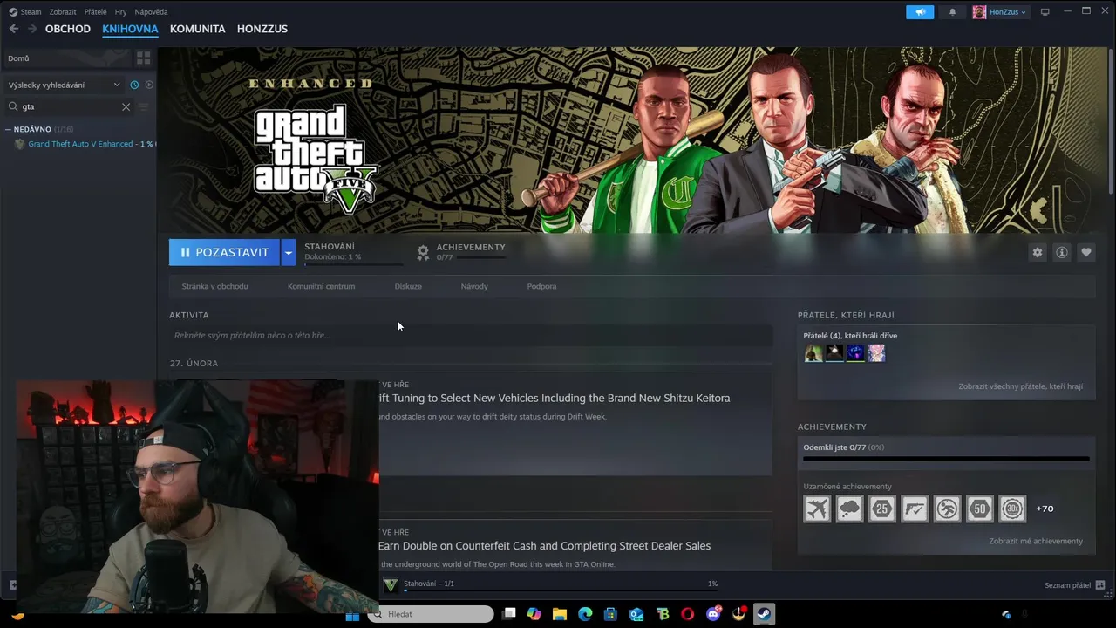
Task: Click the blue megaphone announcements button
Action: click(x=919, y=12)
